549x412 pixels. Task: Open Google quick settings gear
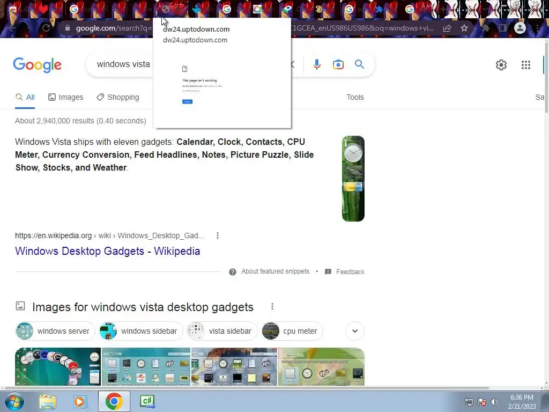[501, 65]
